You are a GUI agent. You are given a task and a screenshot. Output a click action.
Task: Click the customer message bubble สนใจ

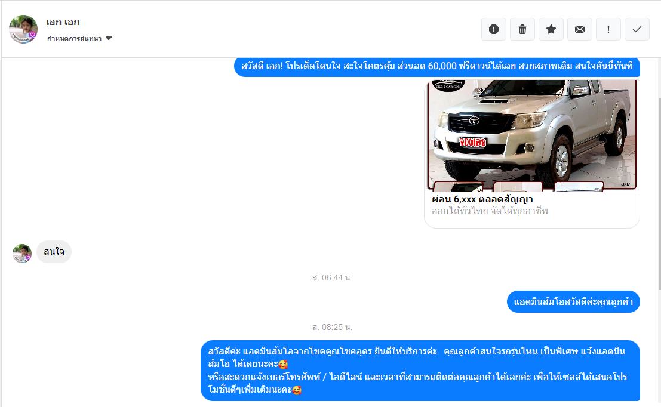(x=54, y=252)
